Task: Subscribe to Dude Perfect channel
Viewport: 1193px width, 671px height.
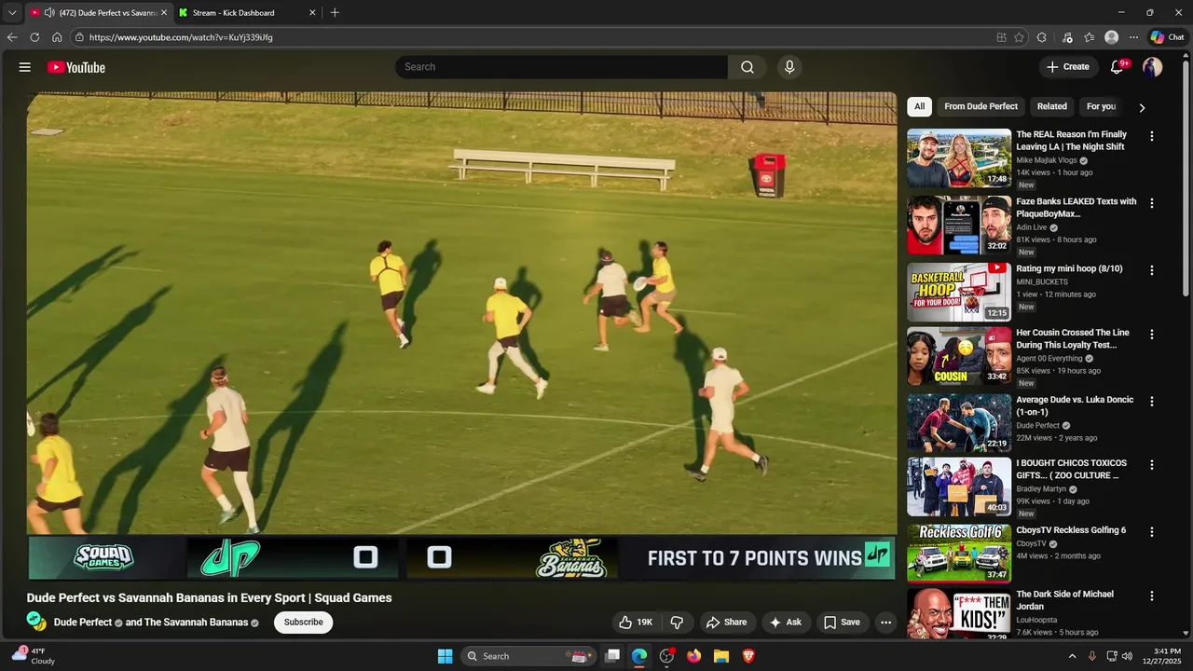Action: [x=303, y=623]
